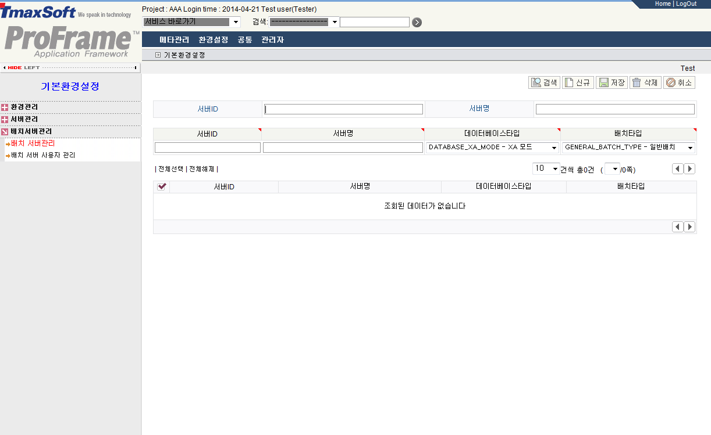
Task: Click the arrow icon to run quick search
Action: 417,21
